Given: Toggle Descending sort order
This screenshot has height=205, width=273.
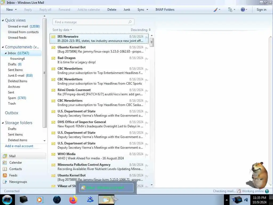Looking at the screenshot, I should 141,30.
